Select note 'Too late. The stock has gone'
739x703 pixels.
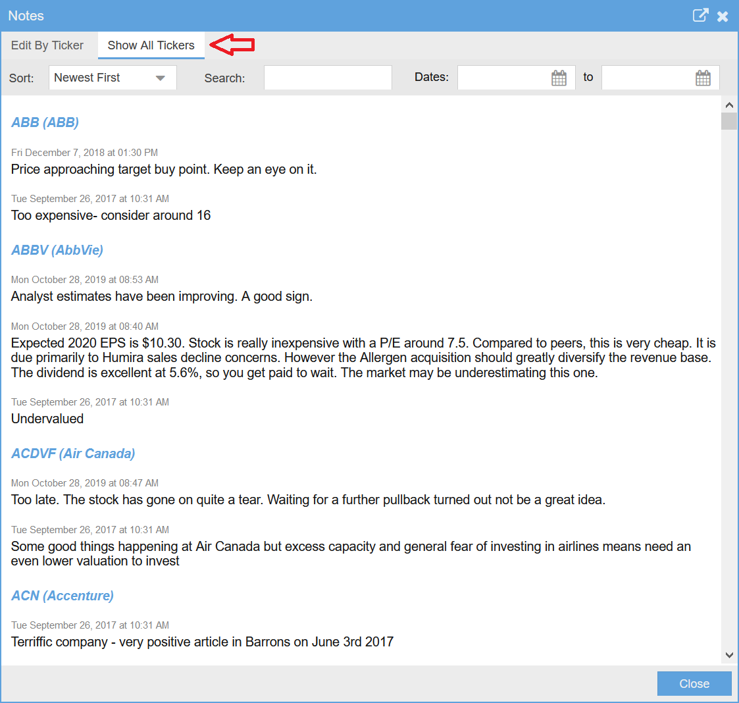(x=308, y=500)
